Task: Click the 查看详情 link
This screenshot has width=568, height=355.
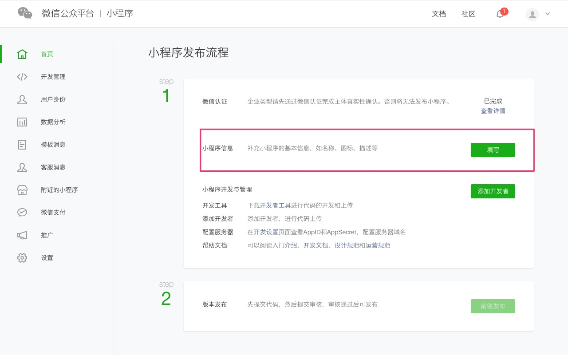Action: pos(493,111)
